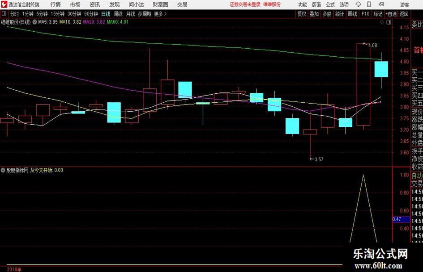Click the MA60: 4.01 indicator label

[x=118, y=22]
